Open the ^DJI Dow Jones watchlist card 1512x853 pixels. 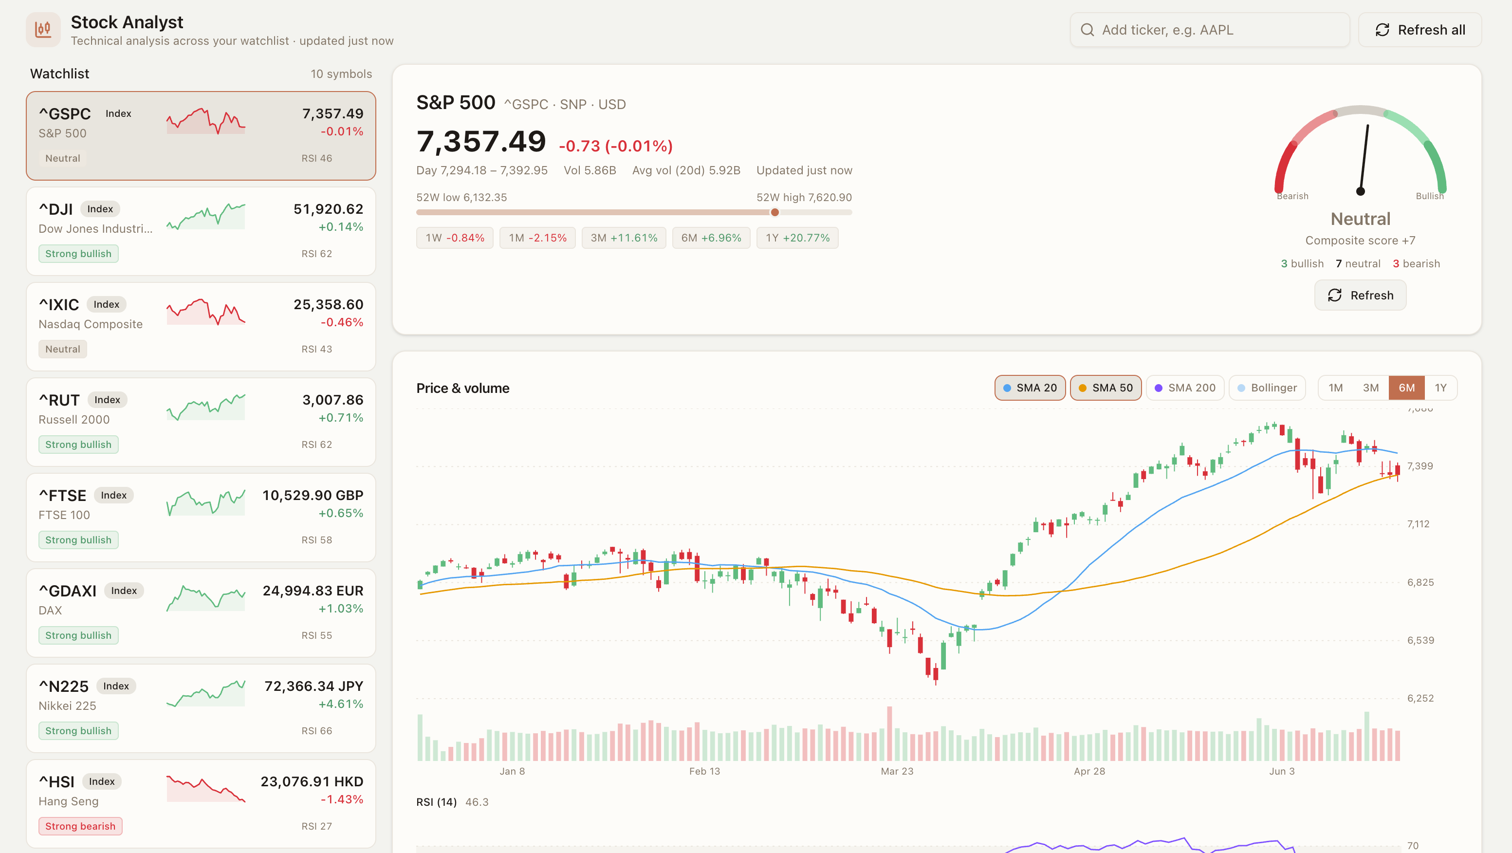pyautogui.click(x=201, y=231)
